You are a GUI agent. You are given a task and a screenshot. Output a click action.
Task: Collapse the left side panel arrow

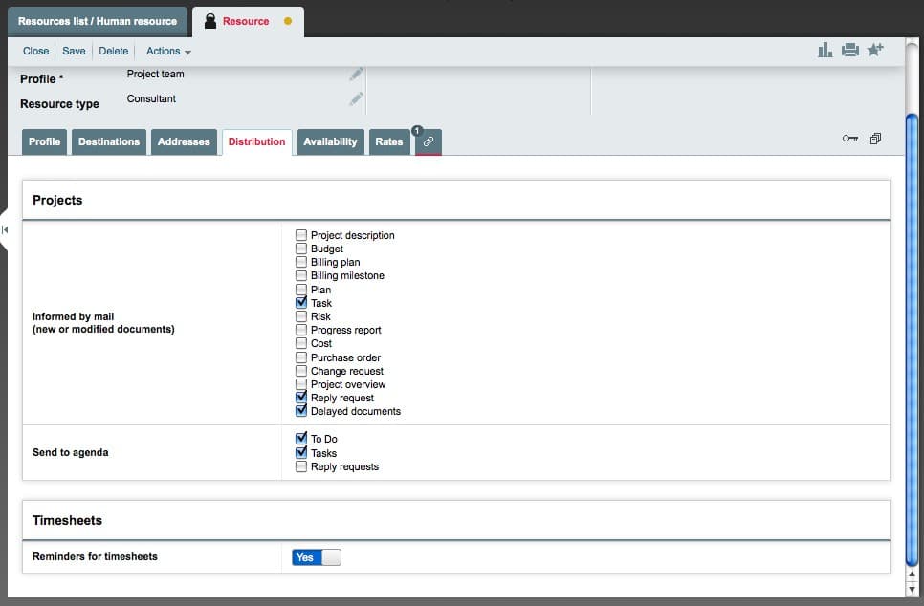coord(5,230)
